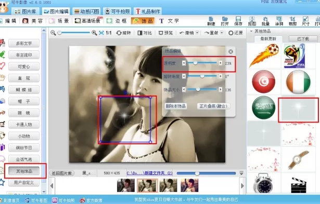This screenshot has width=320, height=204.
Task: Open the 可牛拍照 tab
Action: [x=117, y=11]
